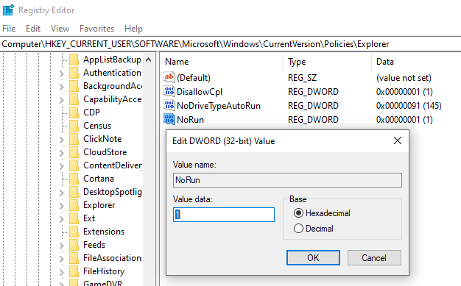The width and height of the screenshot is (461, 286).
Task: Open the Help menu
Action: [x=133, y=29]
